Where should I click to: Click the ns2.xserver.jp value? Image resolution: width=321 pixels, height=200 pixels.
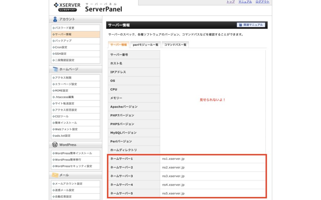[x=173, y=167]
